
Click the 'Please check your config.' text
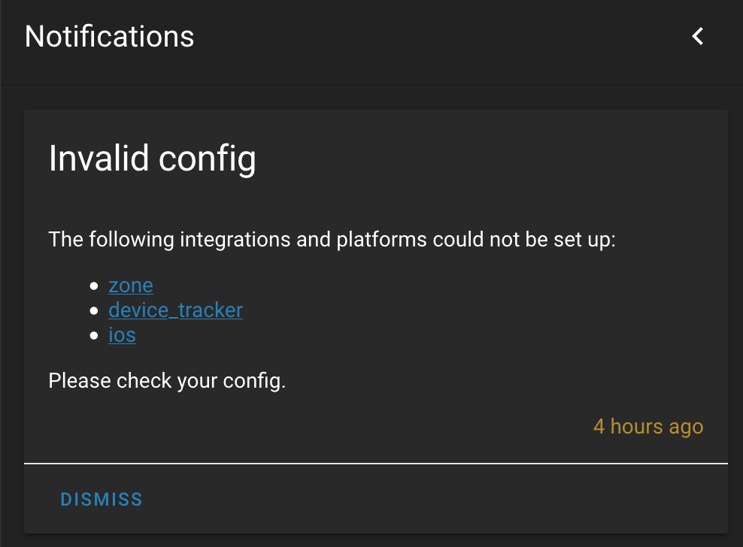pyautogui.click(x=167, y=381)
